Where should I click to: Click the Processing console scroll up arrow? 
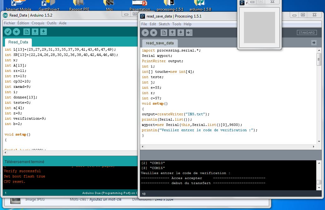pyautogui.click(x=319, y=163)
